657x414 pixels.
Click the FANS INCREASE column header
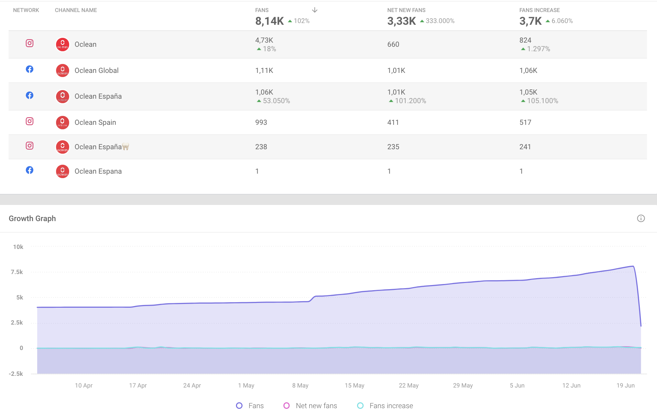pyautogui.click(x=539, y=10)
